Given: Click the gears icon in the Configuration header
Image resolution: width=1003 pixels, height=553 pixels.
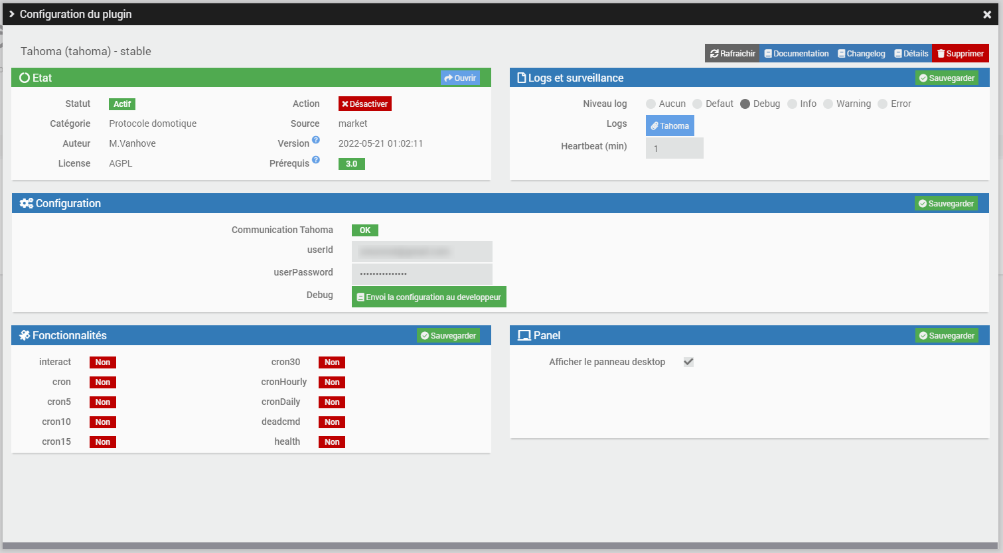Looking at the screenshot, I should coord(27,203).
